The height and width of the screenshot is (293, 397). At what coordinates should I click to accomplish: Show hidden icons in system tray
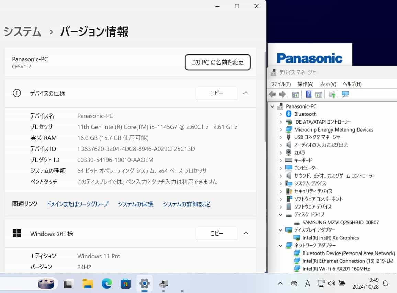tap(280, 283)
